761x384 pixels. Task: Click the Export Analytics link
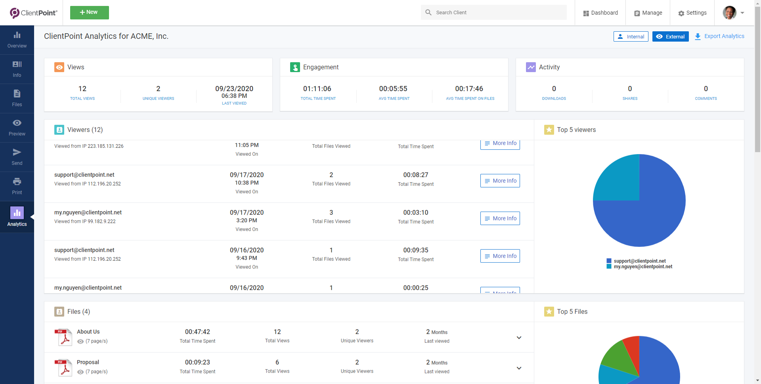[724, 36]
